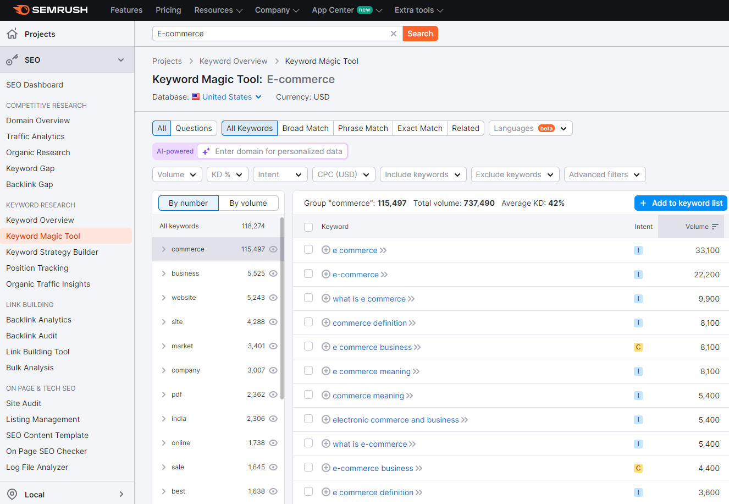Check the 'e commerce' row checkbox

coord(308,250)
